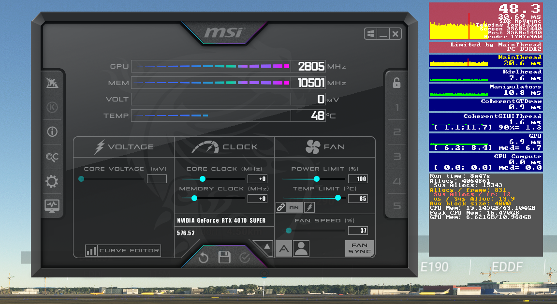Click the temp limit priority lightning icon
The image size is (557, 304).
pyautogui.click(x=309, y=207)
